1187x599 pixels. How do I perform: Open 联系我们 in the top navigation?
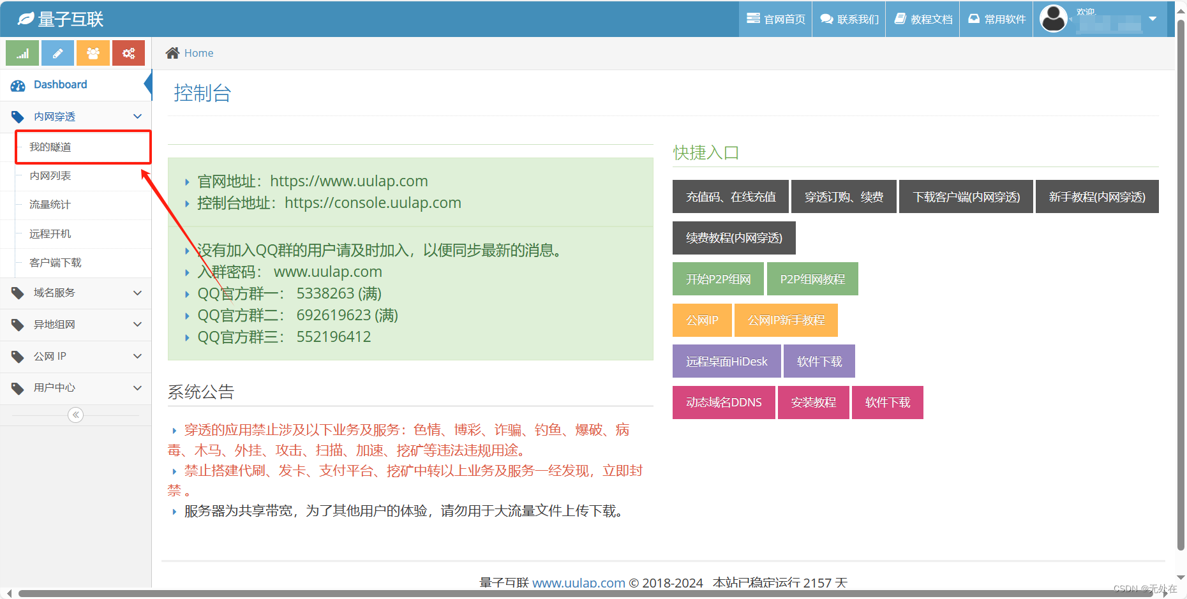(849, 19)
